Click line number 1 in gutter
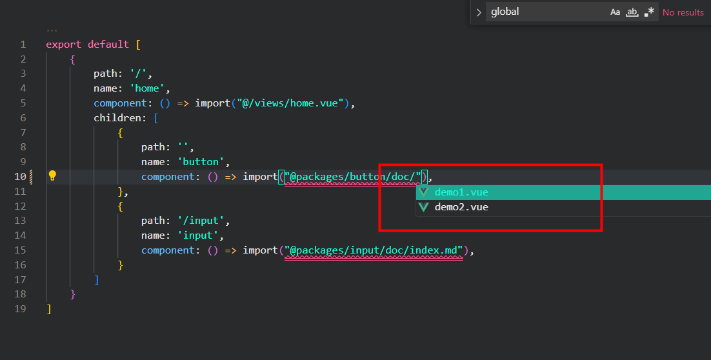Screen dimensions: 711x360 [x=23, y=45]
